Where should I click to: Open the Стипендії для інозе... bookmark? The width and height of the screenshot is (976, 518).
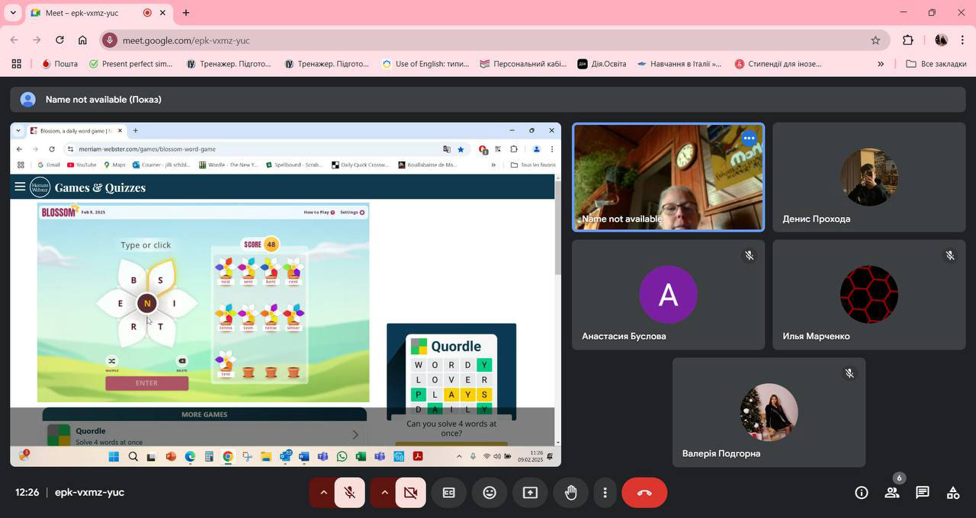coord(778,64)
